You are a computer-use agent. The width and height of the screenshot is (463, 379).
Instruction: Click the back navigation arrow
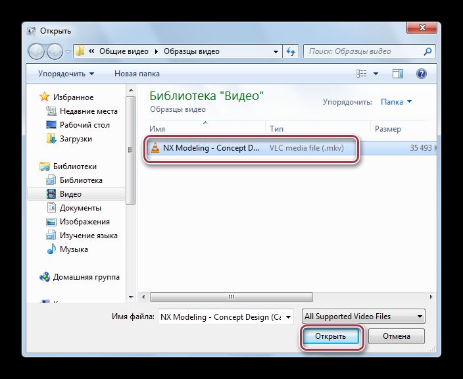click(37, 51)
